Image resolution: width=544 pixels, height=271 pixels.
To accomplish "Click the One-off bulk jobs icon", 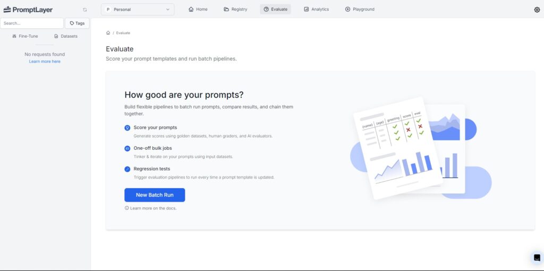I will 127,148.
